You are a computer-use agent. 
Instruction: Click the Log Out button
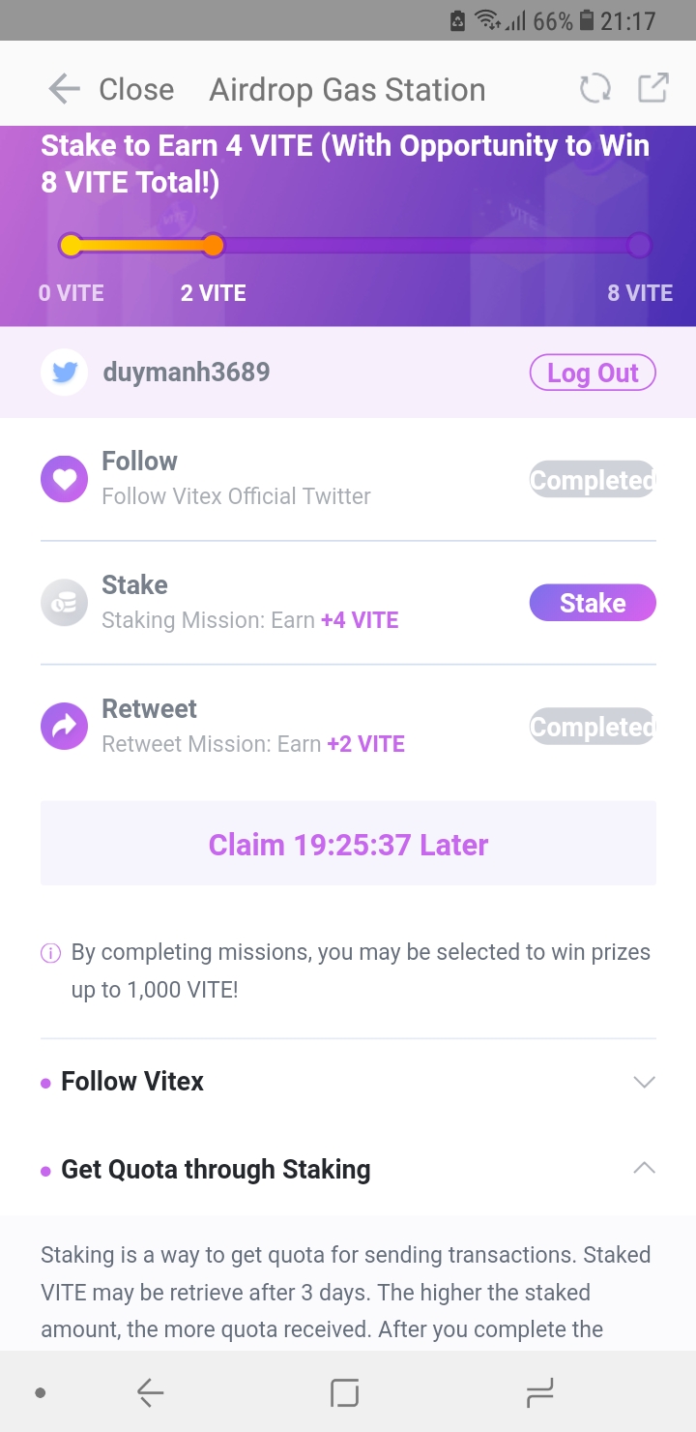(593, 373)
